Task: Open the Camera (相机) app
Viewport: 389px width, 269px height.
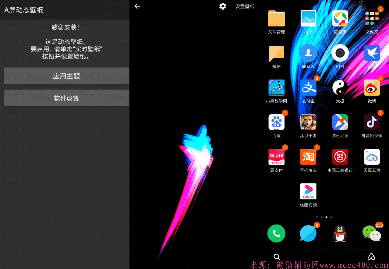Action: tap(340, 53)
